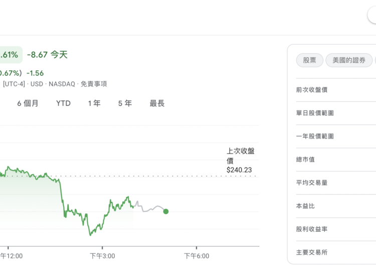This screenshot has width=376, height=269.
Task: Click the green end-of-chart price dot
Action: coord(166,211)
